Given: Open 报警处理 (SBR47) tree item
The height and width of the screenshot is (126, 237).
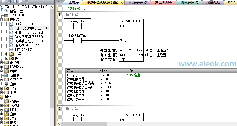Looking at the screenshot, I should coord(27,45).
